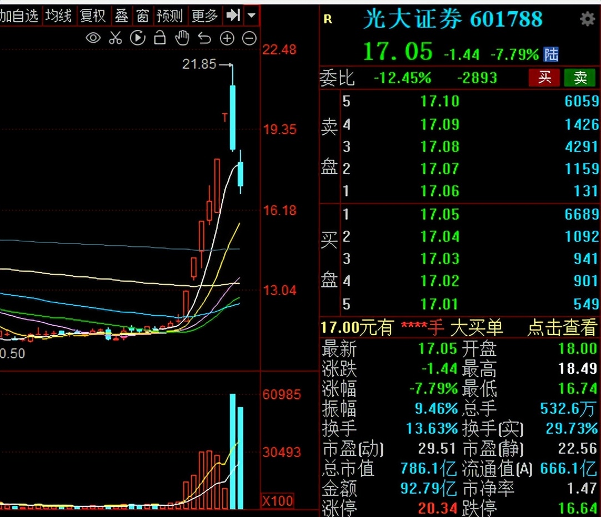Screen dimensions: 601x517
Task: Click the jump-to-end arrow icon in toolbar
Action: coord(233,16)
